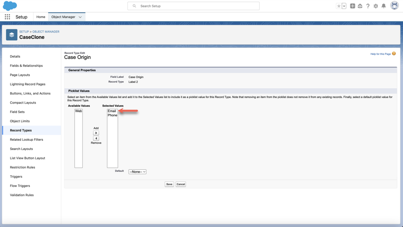The height and width of the screenshot is (227, 403).
Task: Switch to the Home tab
Action: (41, 17)
